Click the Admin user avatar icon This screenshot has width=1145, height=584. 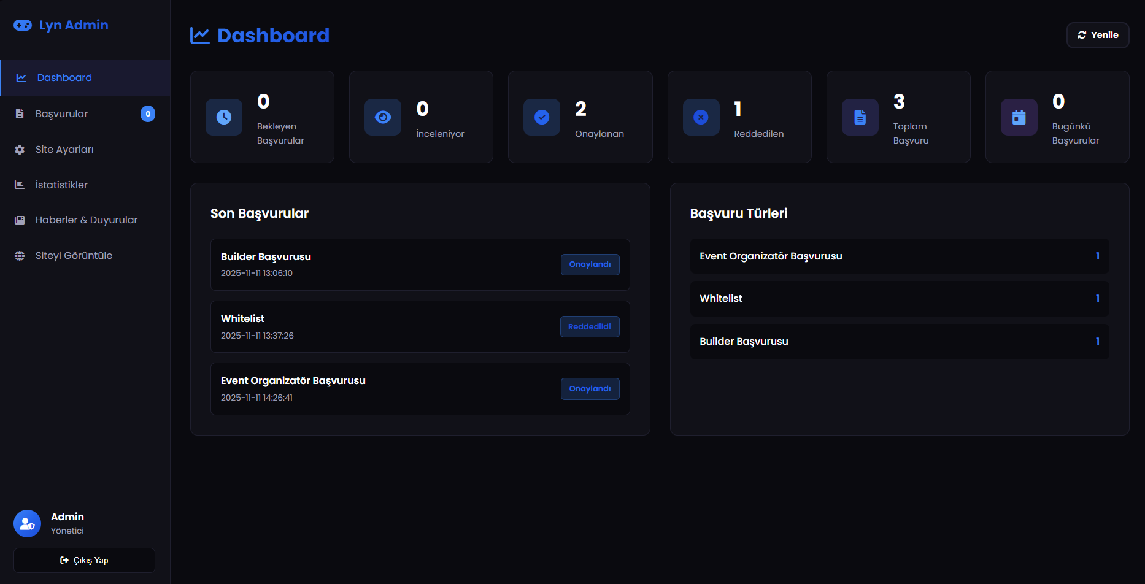(x=27, y=523)
